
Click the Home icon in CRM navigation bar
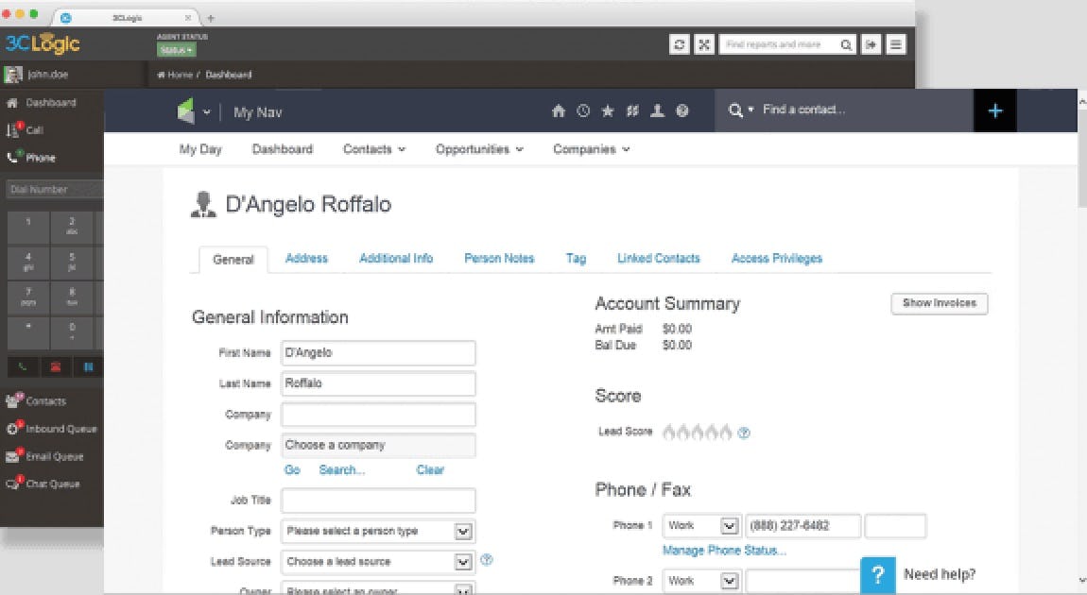(x=559, y=110)
